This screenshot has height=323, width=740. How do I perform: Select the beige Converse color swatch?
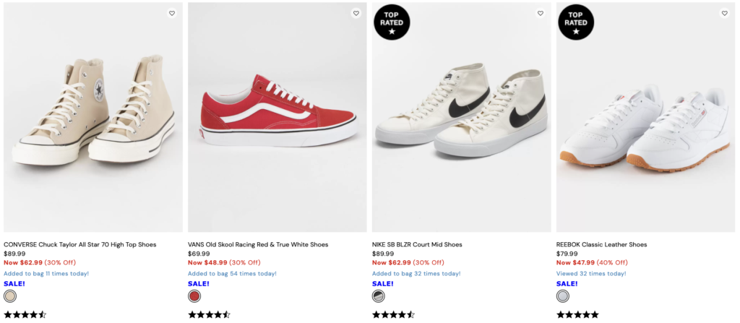pyautogui.click(x=10, y=296)
